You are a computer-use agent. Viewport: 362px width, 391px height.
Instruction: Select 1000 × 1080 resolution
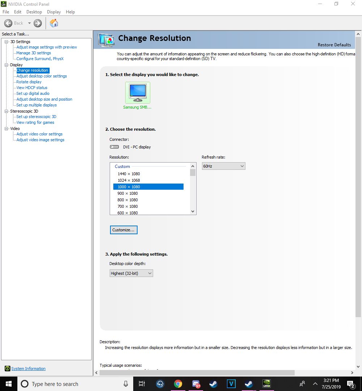[148, 187]
